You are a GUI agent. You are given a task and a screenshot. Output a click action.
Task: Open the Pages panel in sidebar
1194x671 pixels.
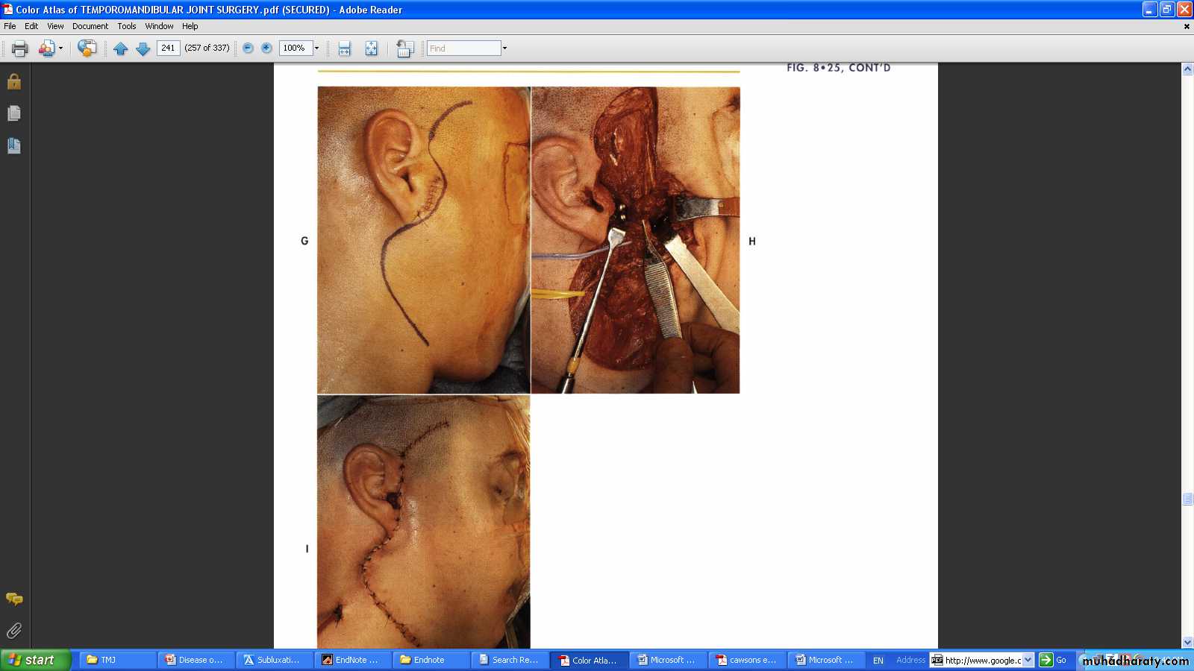[13, 113]
